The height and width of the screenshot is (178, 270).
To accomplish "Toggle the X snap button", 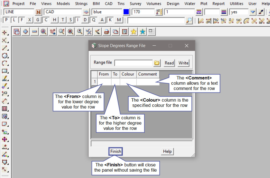I will point(30,20).
